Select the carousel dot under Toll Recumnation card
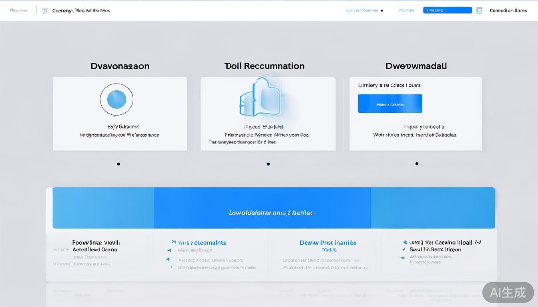Screen dimensions: 538x307 [268, 164]
